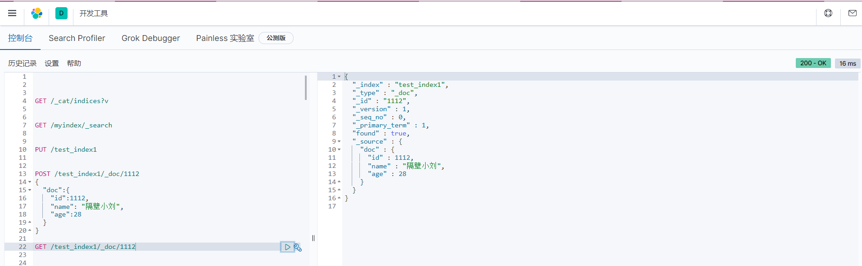Run the request with play icon
This screenshot has height=266, width=862.
click(x=287, y=247)
